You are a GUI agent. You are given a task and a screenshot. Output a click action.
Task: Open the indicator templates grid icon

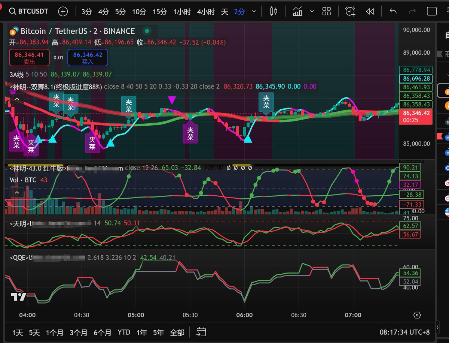coord(327,11)
